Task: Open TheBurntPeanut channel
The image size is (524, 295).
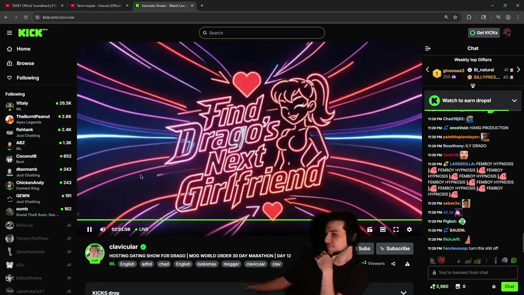Action: point(38,119)
